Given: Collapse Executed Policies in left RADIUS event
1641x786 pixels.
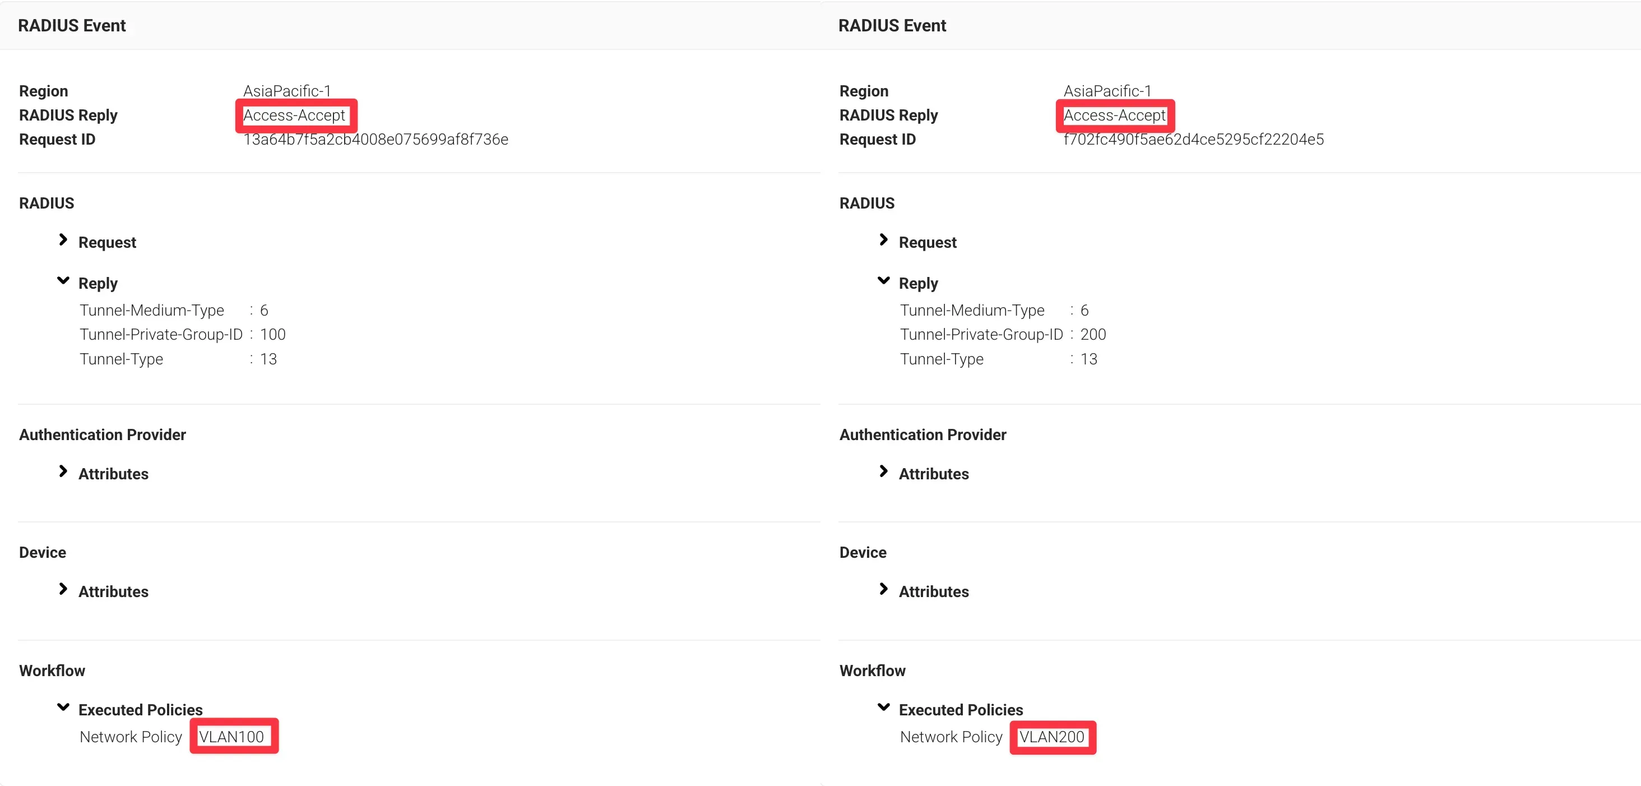Looking at the screenshot, I should (63, 708).
